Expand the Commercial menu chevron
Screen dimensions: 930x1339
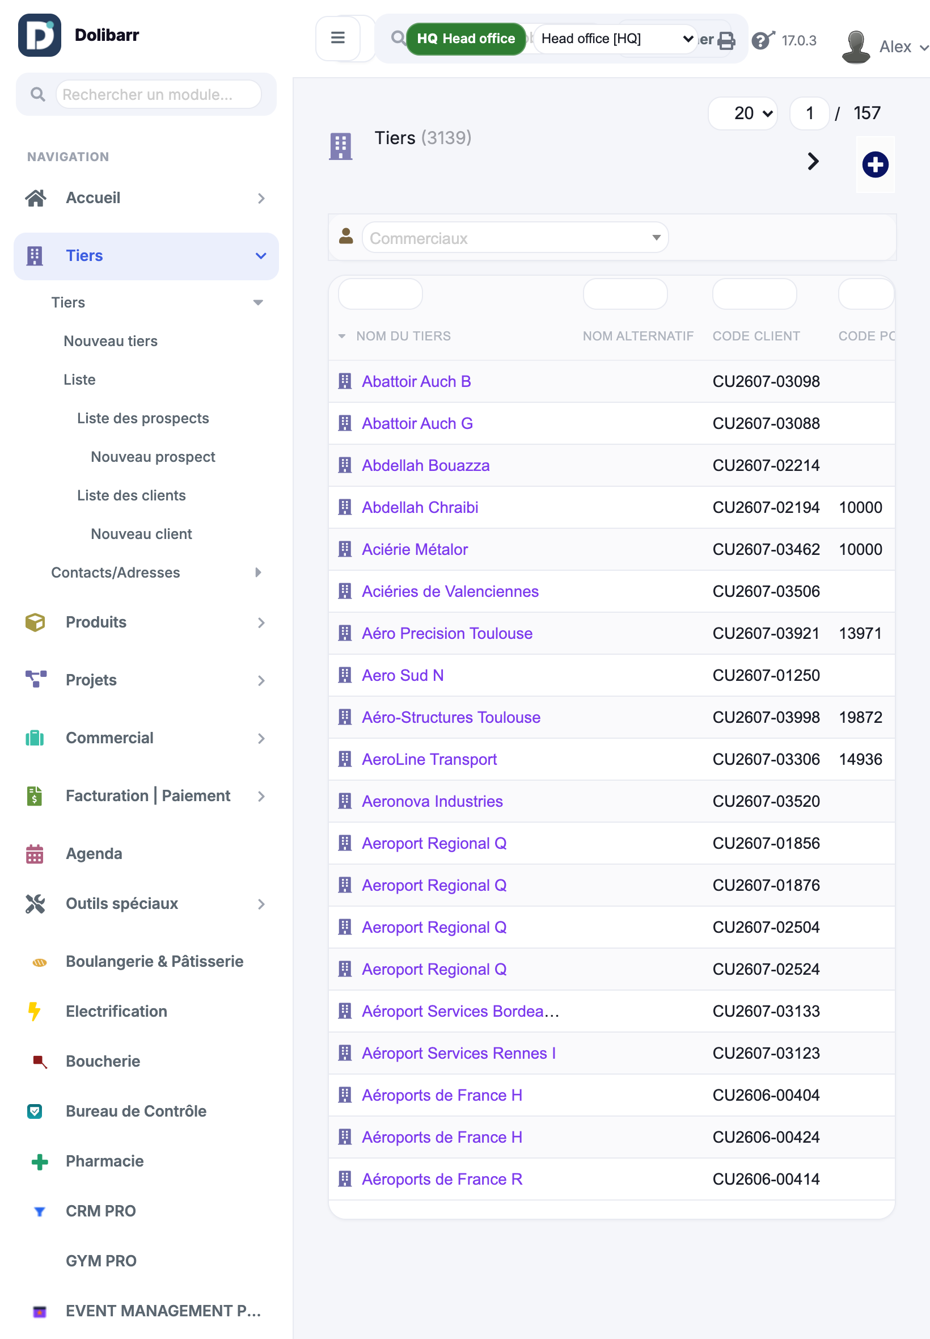[x=261, y=738]
